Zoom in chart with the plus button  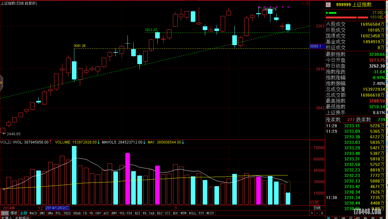(x=312, y=213)
